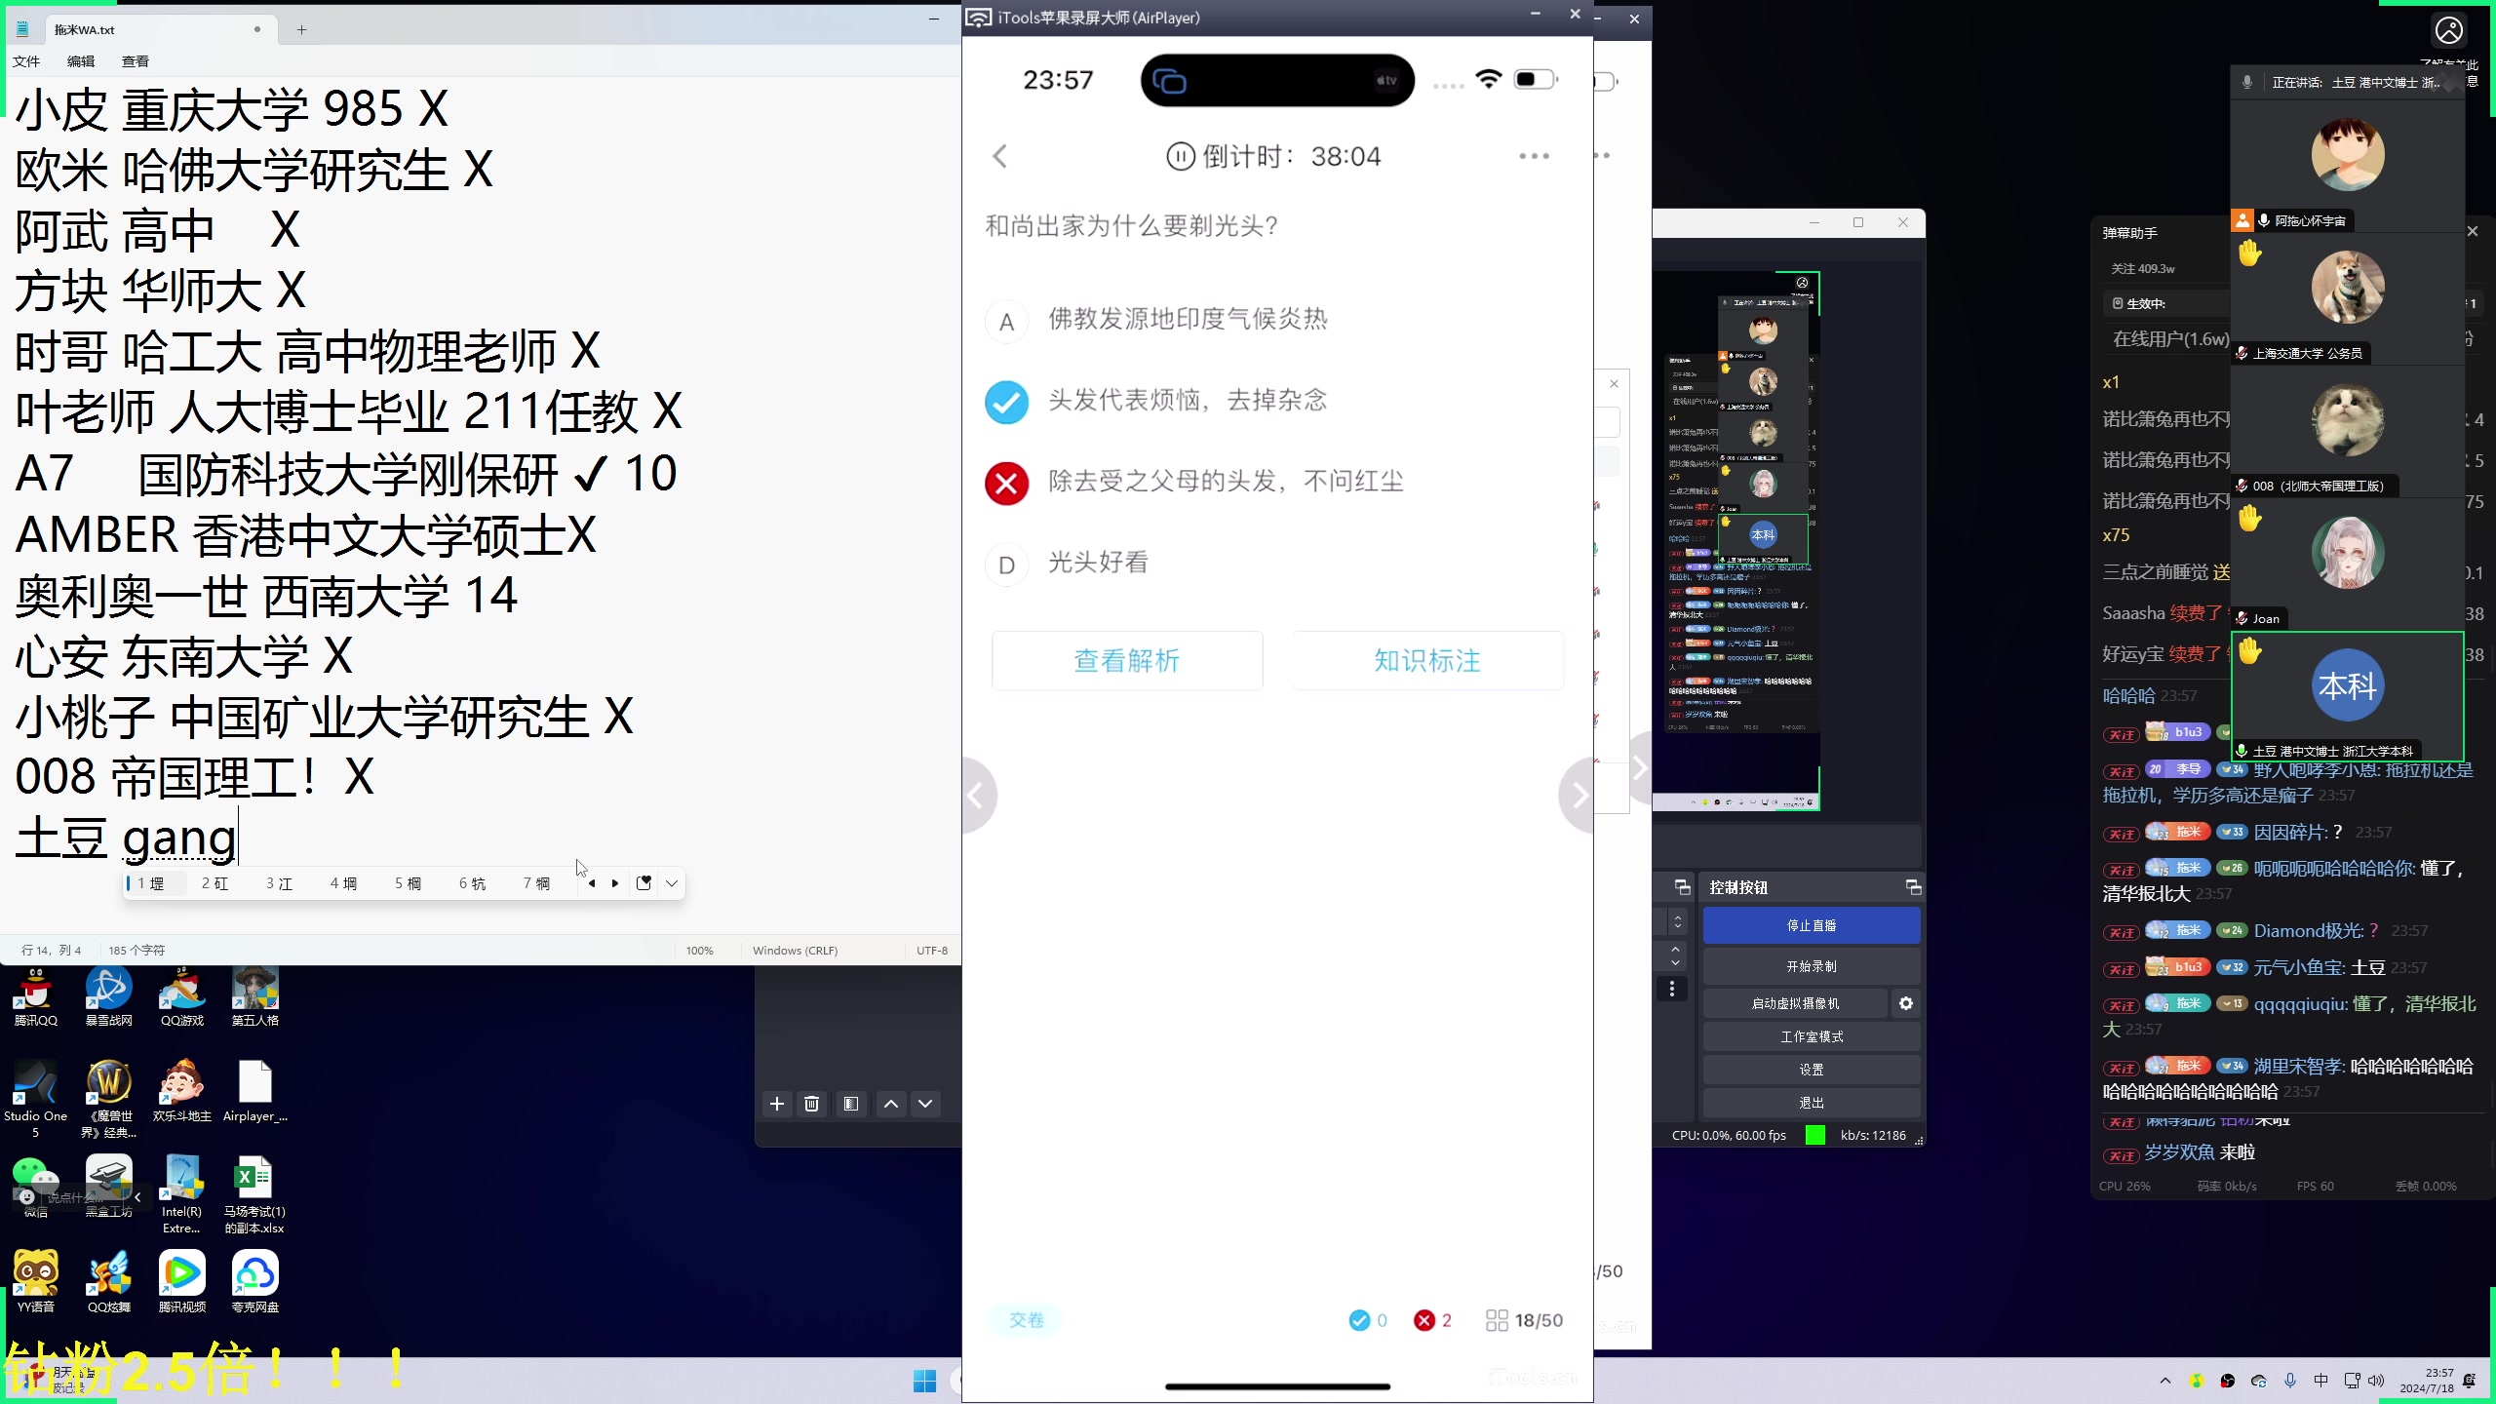Go to previous IME candidate page

click(592, 883)
